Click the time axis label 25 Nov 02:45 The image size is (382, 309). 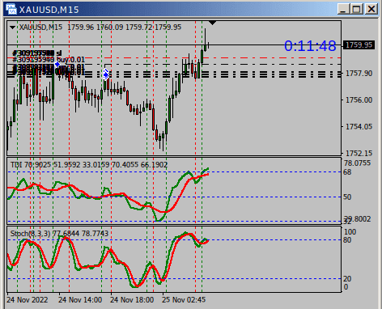tap(184, 300)
